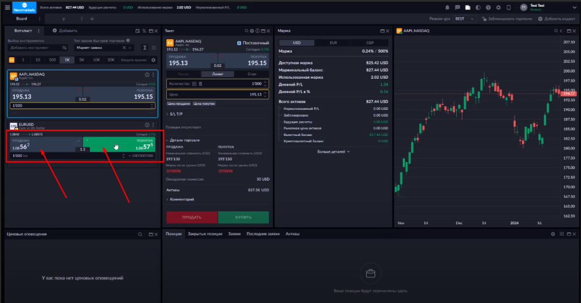
Task: Select quick quantity 1K
Action: pyautogui.click(x=67, y=60)
